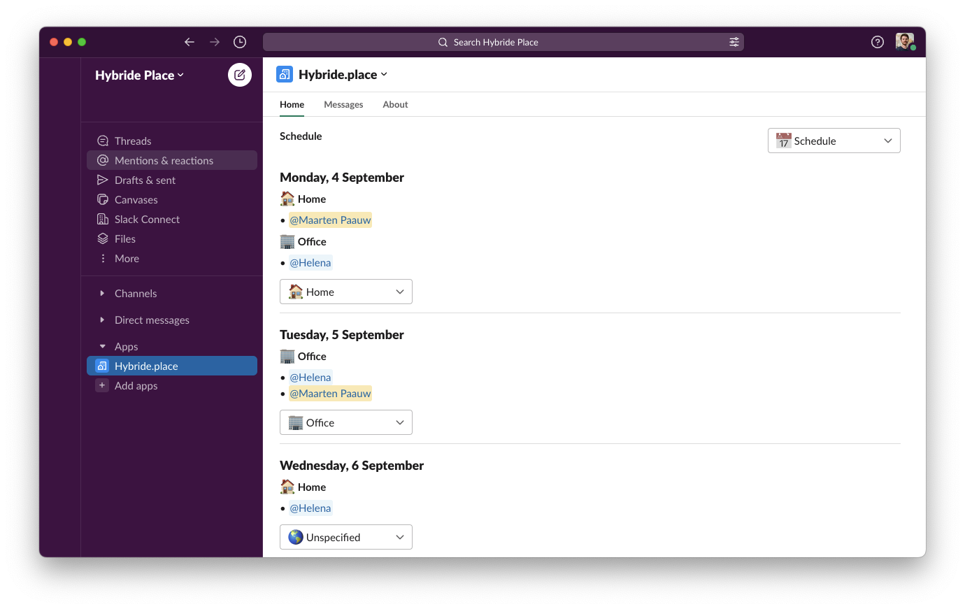
Task: Open Canvases in the sidebar
Action: point(172,199)
